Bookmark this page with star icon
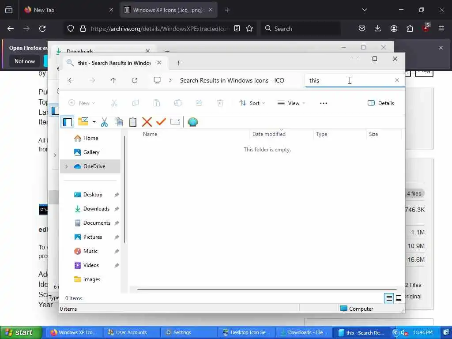Screen dimensions: 452x339 (x=250, y=29)
